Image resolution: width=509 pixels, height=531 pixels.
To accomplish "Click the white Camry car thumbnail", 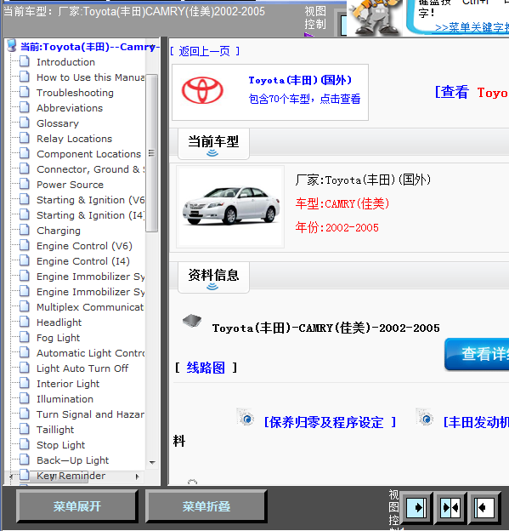I will tap(230, 206).
